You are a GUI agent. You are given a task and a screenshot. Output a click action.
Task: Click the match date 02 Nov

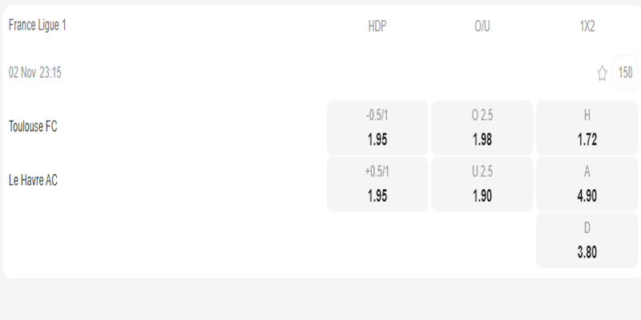point(22,73)
